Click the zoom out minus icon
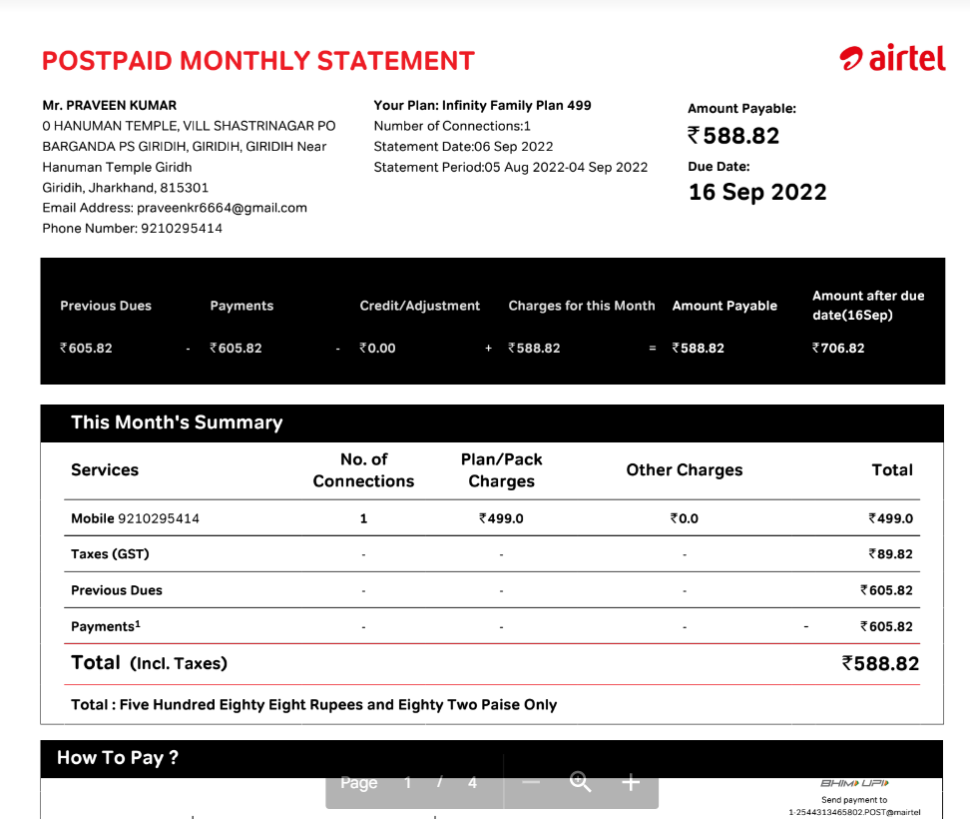Viewport: 970px width, 819px height. tap(531, 782)
